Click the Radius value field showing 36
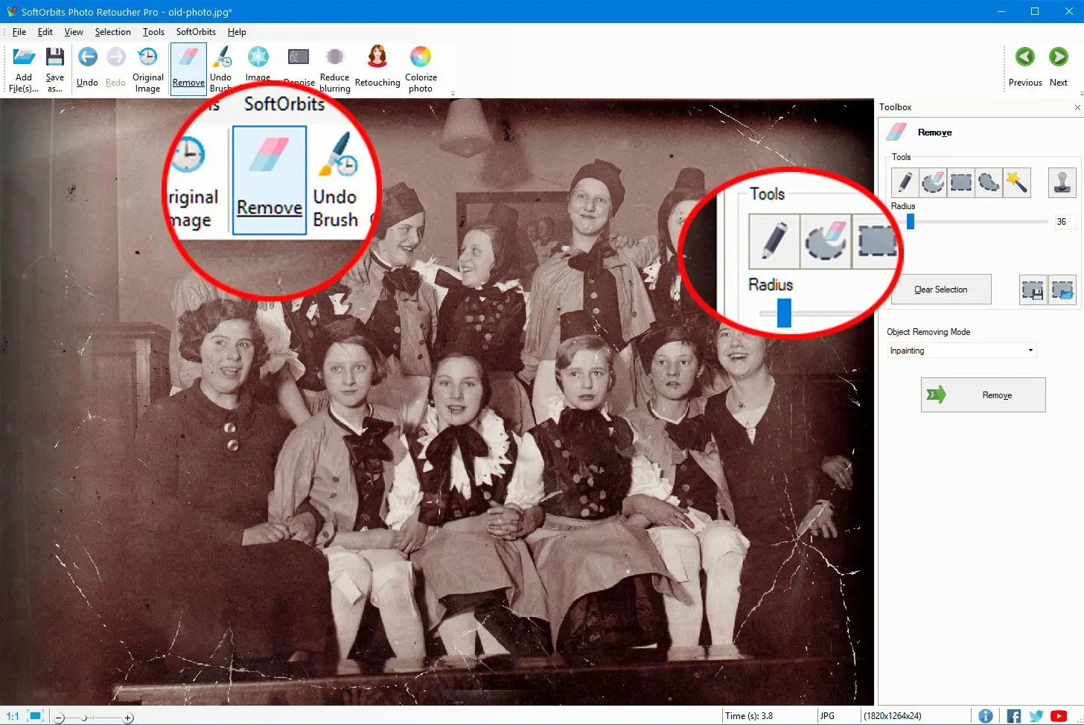The height and width of the screenshot is (725, 1084). pyautogui.click(x=1063, y=222)
